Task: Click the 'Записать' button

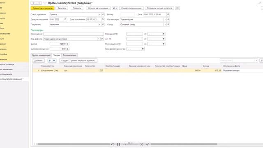Action: point(62,8)
